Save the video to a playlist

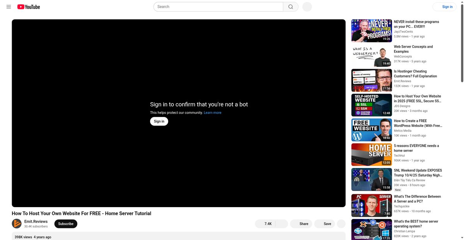coord(324,224)
